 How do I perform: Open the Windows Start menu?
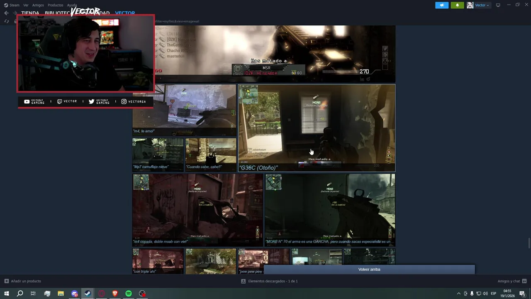[6, 294]
